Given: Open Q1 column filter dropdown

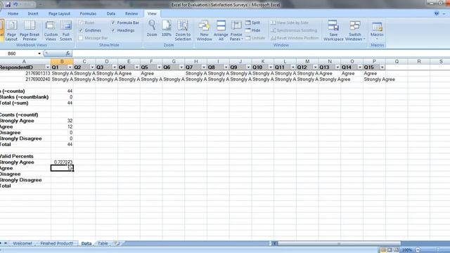Looking at the screenshot, I should (x=70, y=67).
